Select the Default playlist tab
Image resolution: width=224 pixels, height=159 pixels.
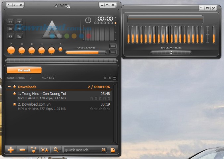click(24, 70)
